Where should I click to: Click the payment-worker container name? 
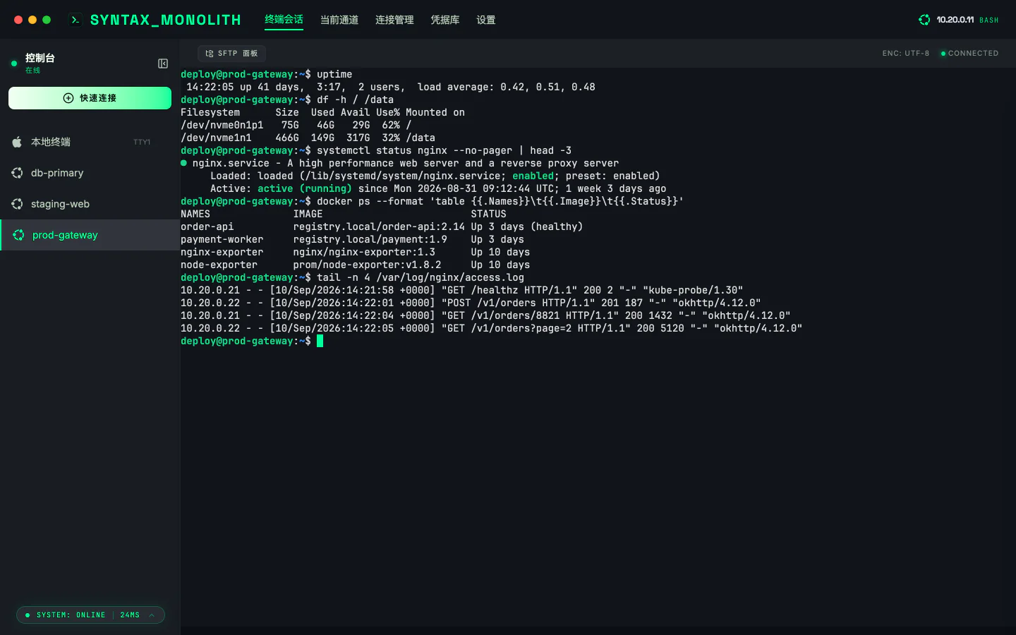pos(222,239)
